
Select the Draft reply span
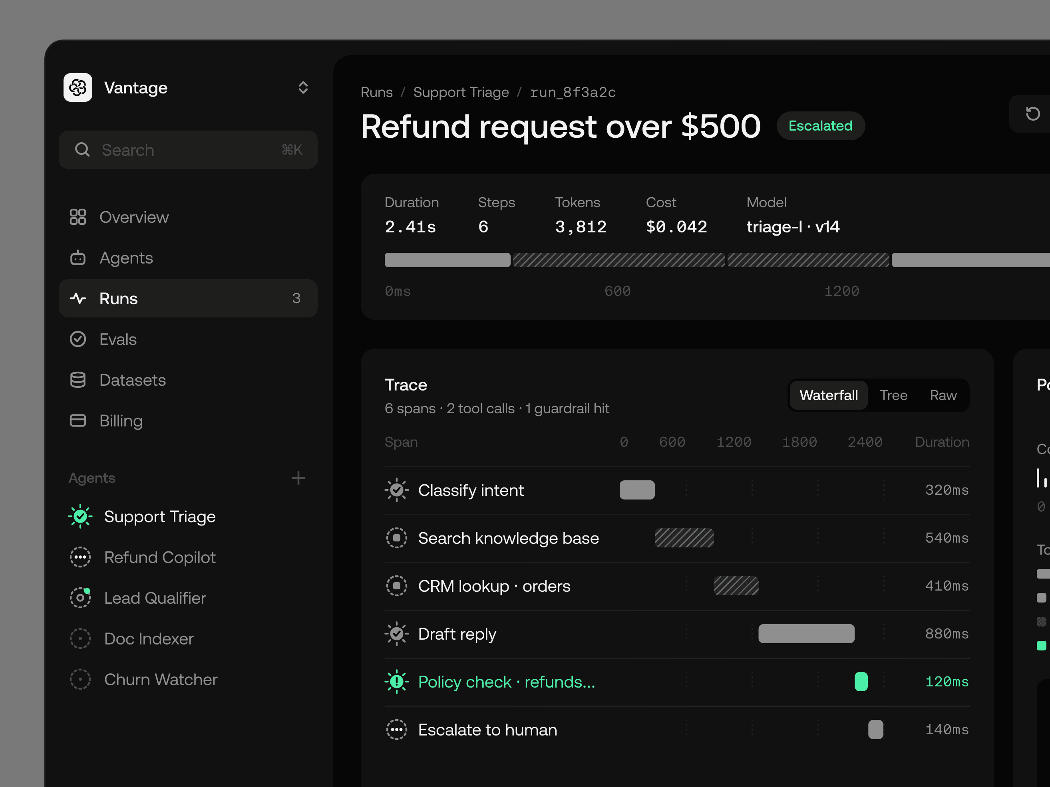point(677,634)
